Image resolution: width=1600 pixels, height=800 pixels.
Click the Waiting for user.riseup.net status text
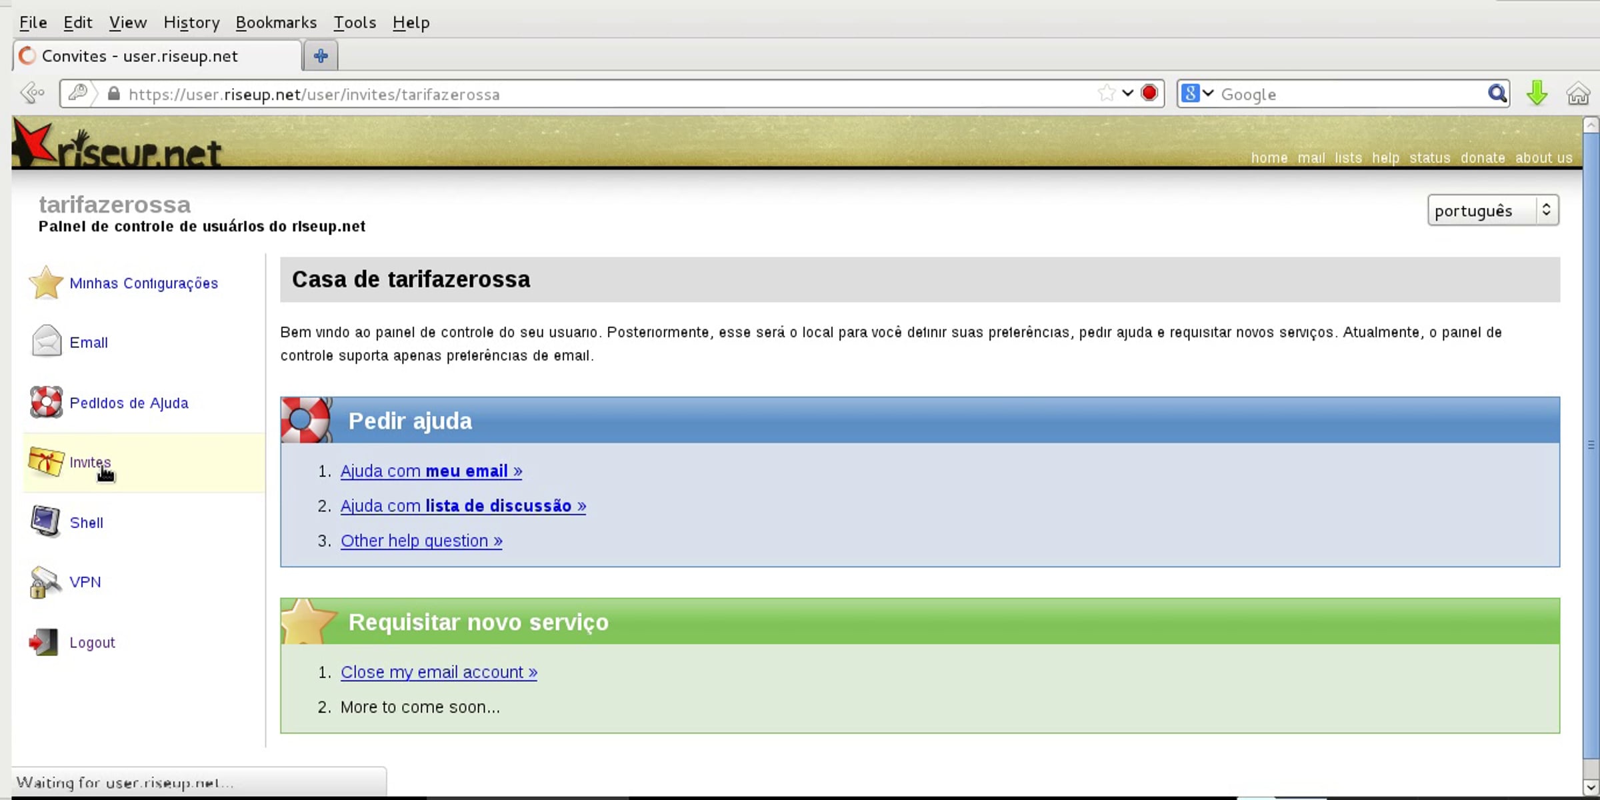point(125,783)
